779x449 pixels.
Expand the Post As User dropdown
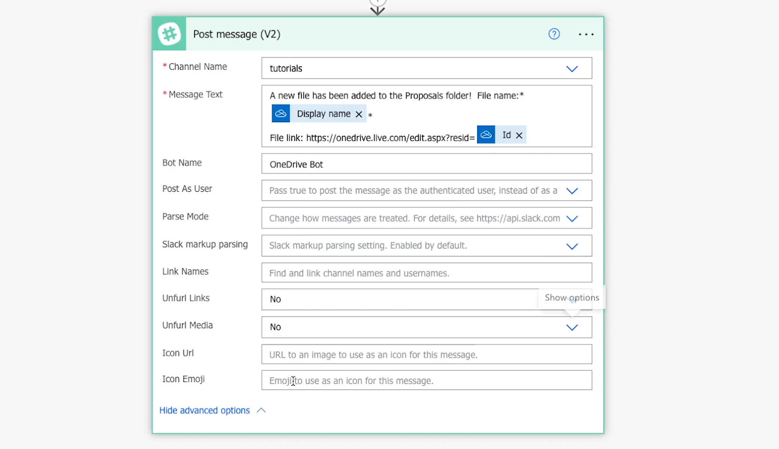(x=572, y=191)
